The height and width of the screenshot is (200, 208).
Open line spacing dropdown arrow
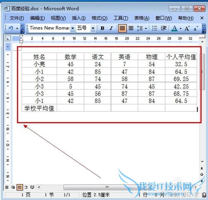pos(146,28)
